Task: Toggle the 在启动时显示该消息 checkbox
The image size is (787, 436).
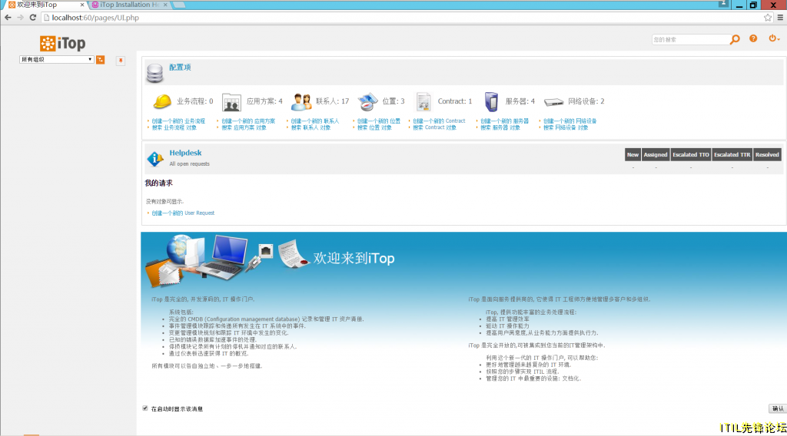Action: tap(145, 408)
